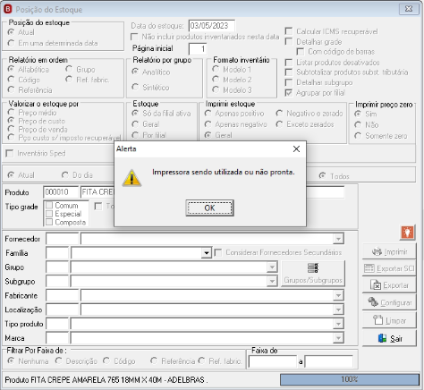Select Alfabética report order
The width and height of the screenshot is (424, 390).
pyautogui.click(x=12, y=69)
